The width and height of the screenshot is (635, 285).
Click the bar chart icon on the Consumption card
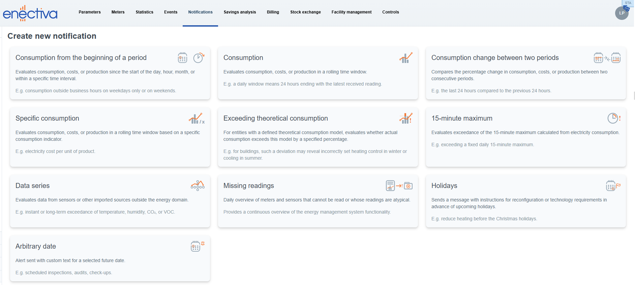406,58
